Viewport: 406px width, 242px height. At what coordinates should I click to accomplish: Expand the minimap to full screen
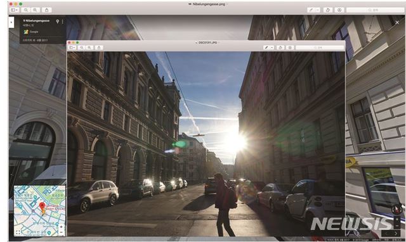(x=18, y=232)
